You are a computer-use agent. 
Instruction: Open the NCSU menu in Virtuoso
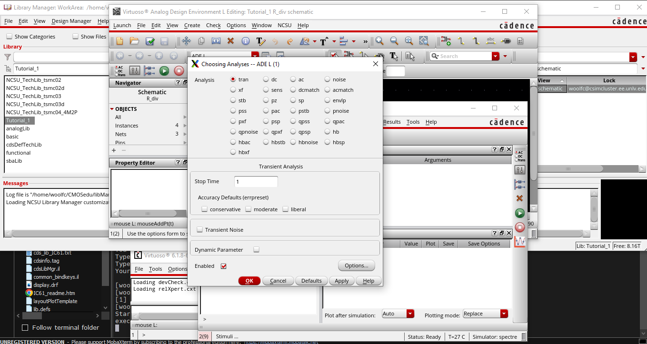click(x=285, y=25)
